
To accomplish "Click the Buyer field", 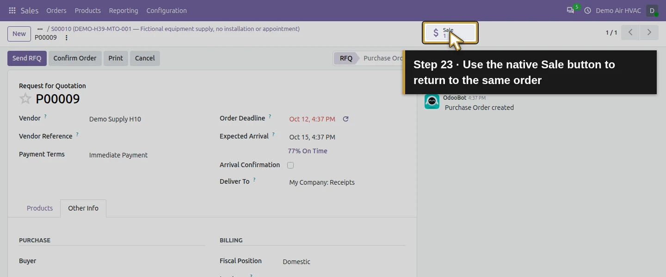I will (147, 261).
